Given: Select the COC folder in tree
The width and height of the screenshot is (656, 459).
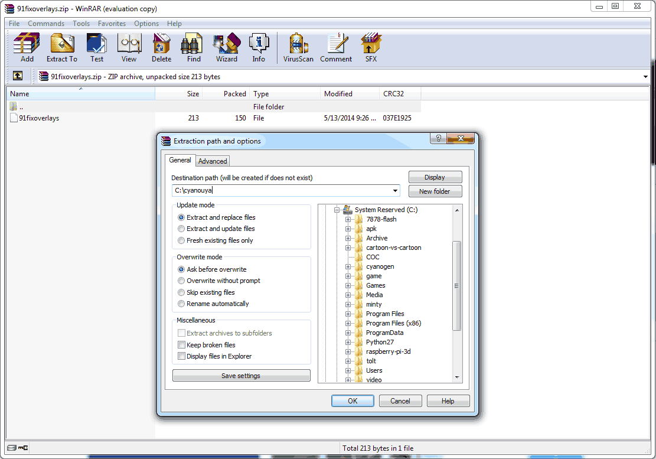Looking at the screenshot, I should pos(373,257).
